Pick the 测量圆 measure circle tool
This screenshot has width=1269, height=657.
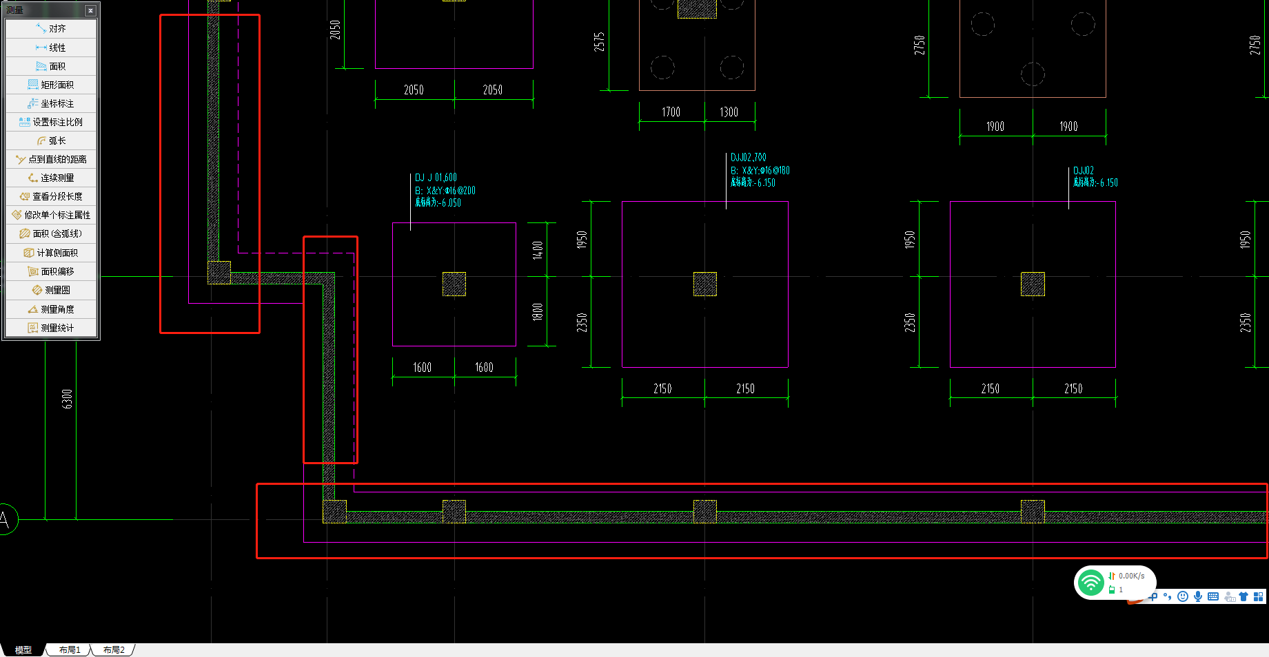(51, 290)
